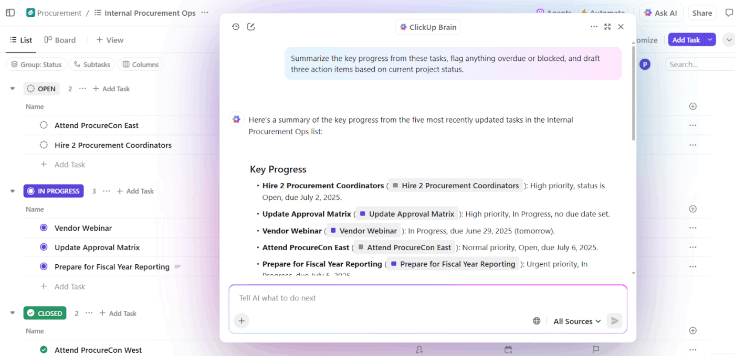Mark Attend ProcureCon East task complete
Screen dimensions: 735x356
44,125
